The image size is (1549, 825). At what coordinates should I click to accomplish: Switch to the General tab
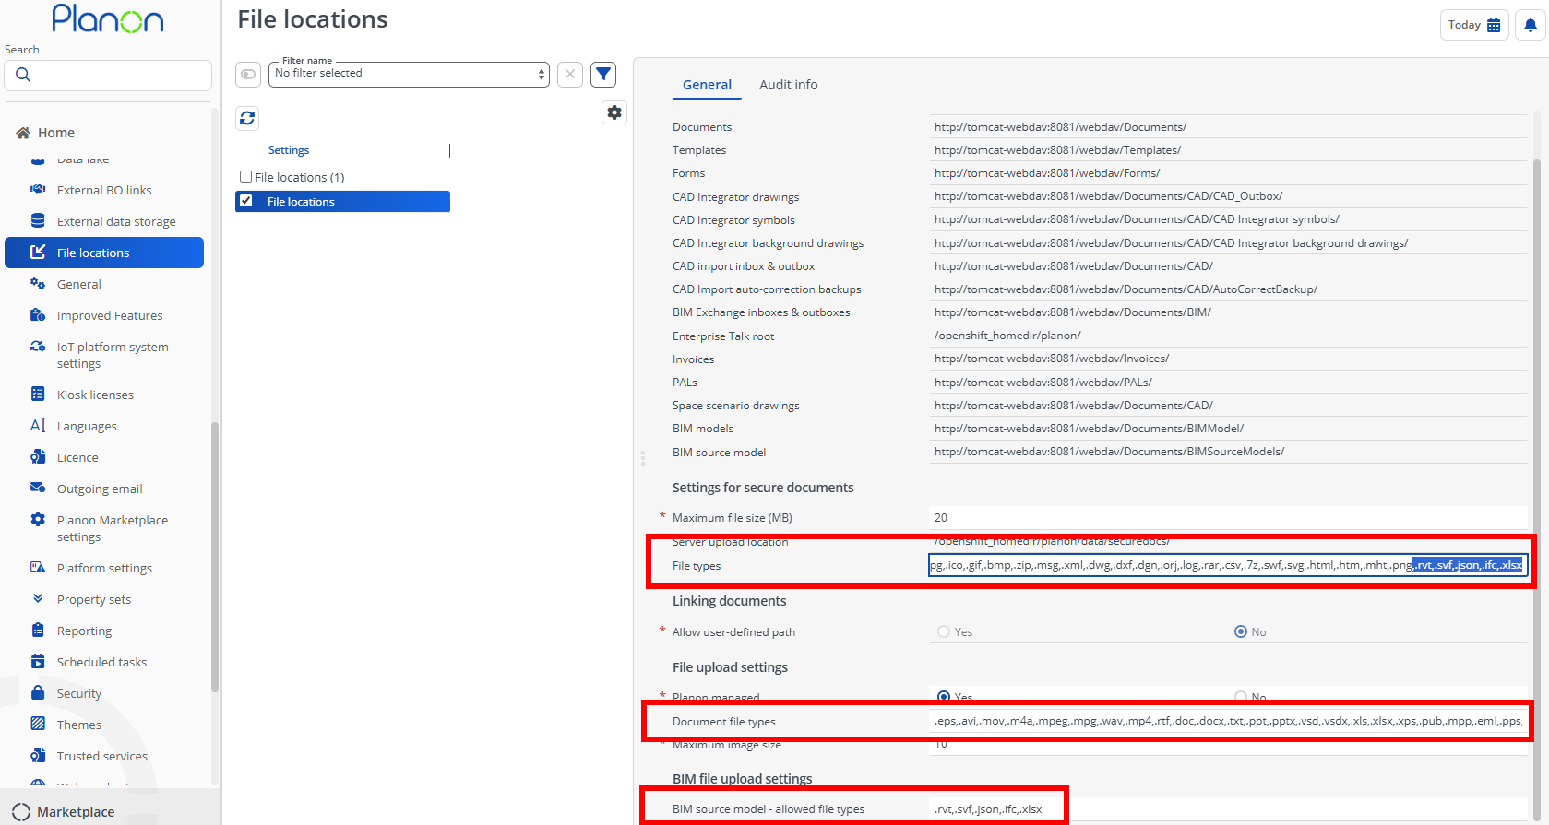pyautogui.click(x=707, y=85)
